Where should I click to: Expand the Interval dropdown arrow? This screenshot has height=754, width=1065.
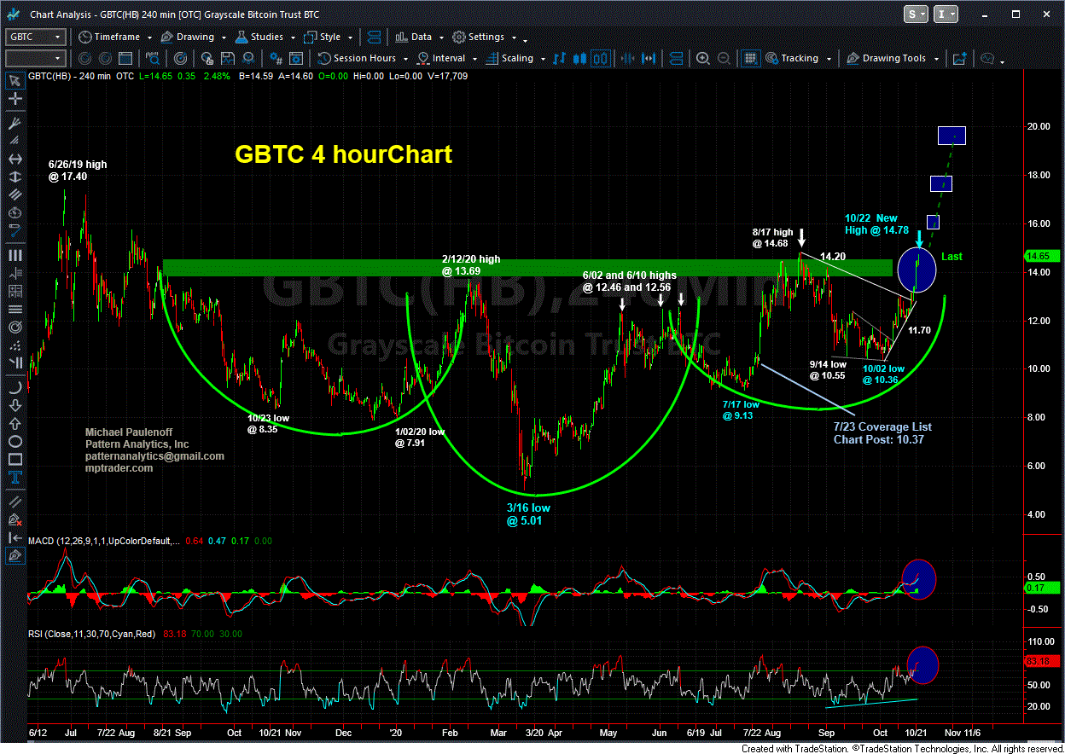point(474,60)
